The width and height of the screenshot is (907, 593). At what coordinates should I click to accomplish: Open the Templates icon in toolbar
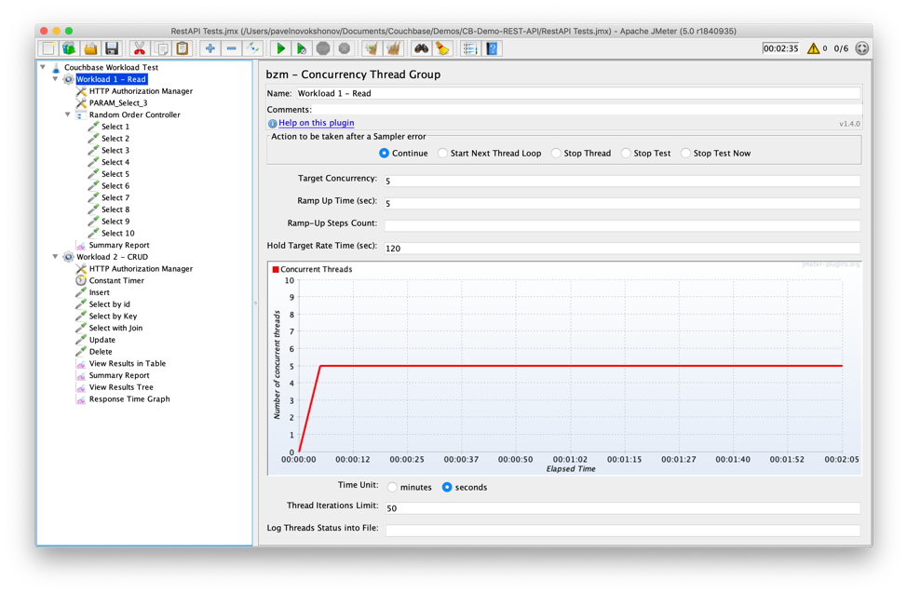(x=69, y=48)
